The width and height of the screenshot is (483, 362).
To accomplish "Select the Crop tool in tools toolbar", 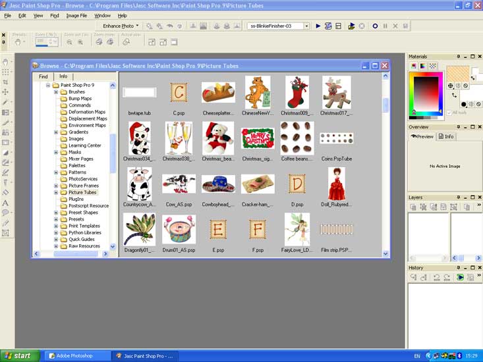I will [x=5, y=82].
